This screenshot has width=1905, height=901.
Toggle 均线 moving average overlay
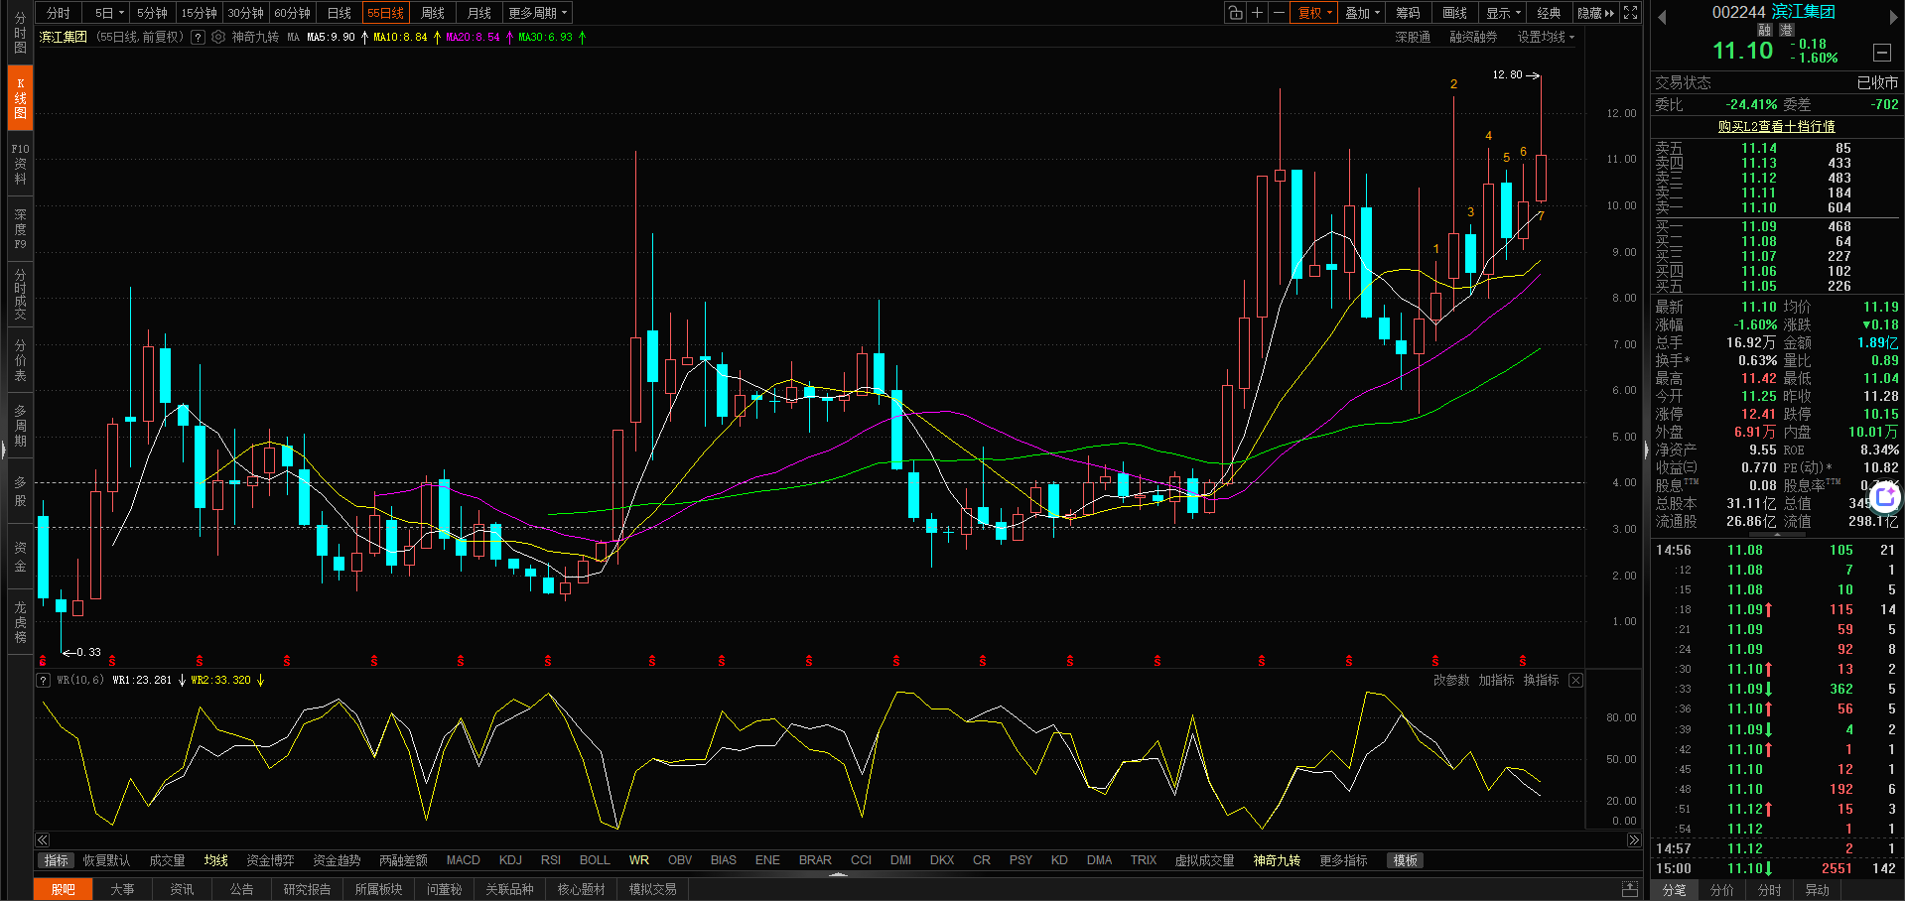click(215, 860)
